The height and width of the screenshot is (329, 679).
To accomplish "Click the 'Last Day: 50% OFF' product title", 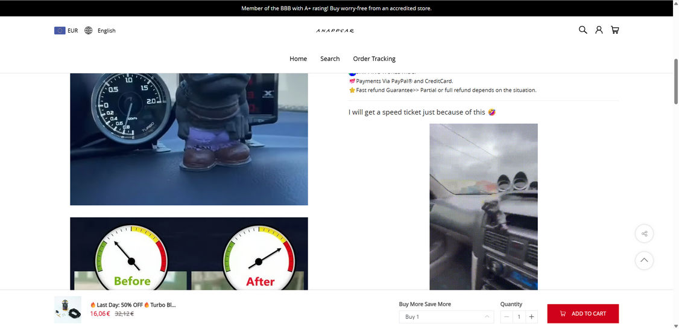I will (133, 305).
